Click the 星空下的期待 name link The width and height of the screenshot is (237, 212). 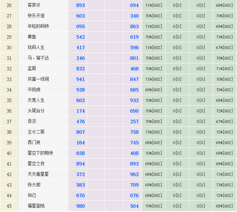pyautogui.click(x=40, y=153)
